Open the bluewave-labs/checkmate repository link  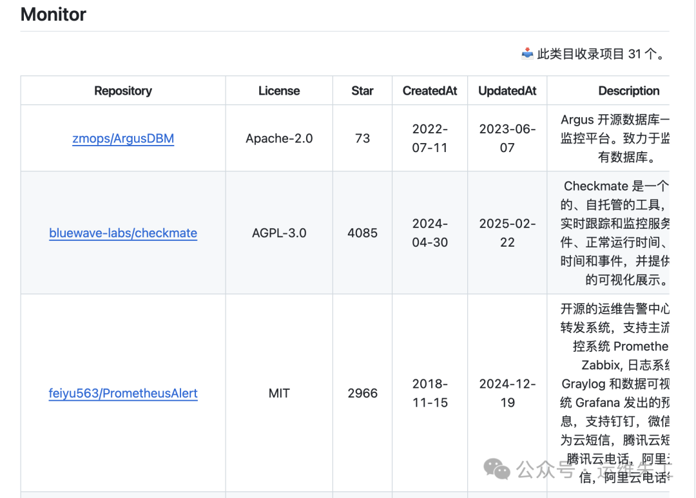[123, 233]
